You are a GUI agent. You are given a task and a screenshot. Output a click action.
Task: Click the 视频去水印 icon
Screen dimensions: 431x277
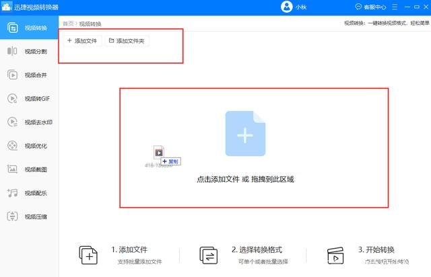click(x=12, y=122)
